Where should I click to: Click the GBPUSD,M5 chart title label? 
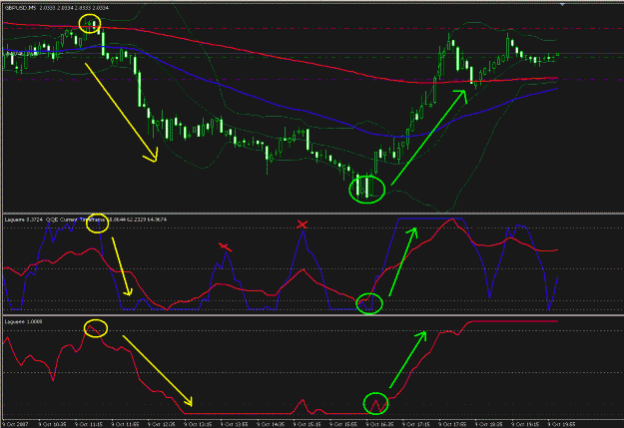click(x=57, y=8)
